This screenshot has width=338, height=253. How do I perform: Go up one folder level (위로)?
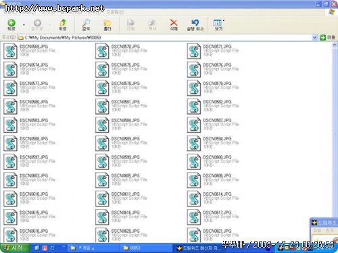click(63, 25)
